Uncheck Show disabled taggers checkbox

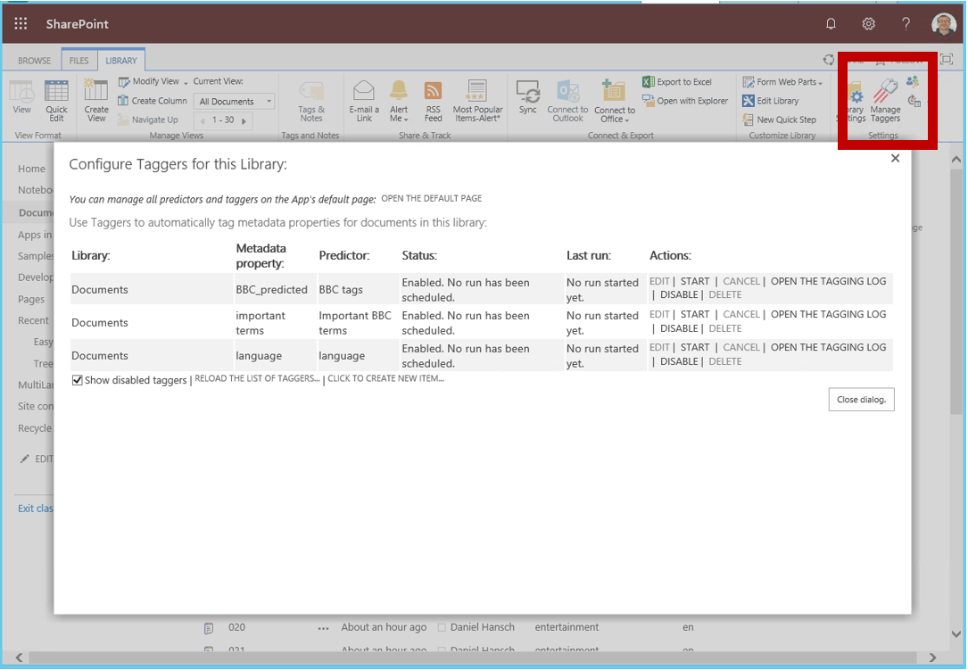coord(78,380)
